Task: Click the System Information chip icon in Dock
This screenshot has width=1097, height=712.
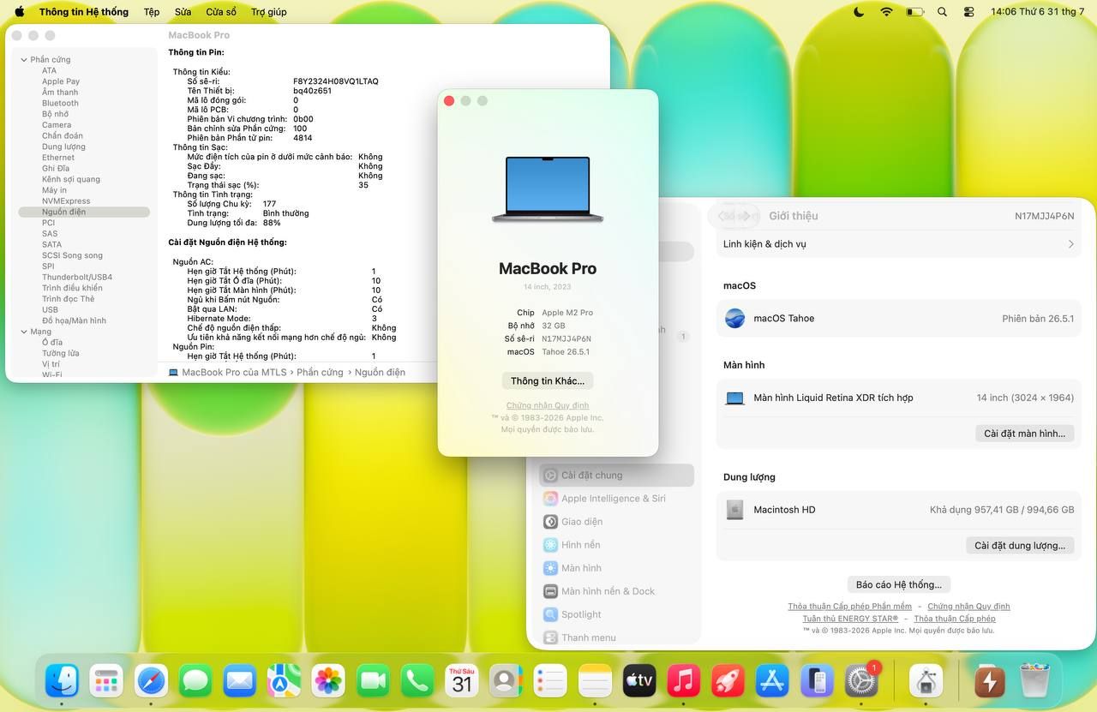Action: pyautogui.click(x=926, y=681)
